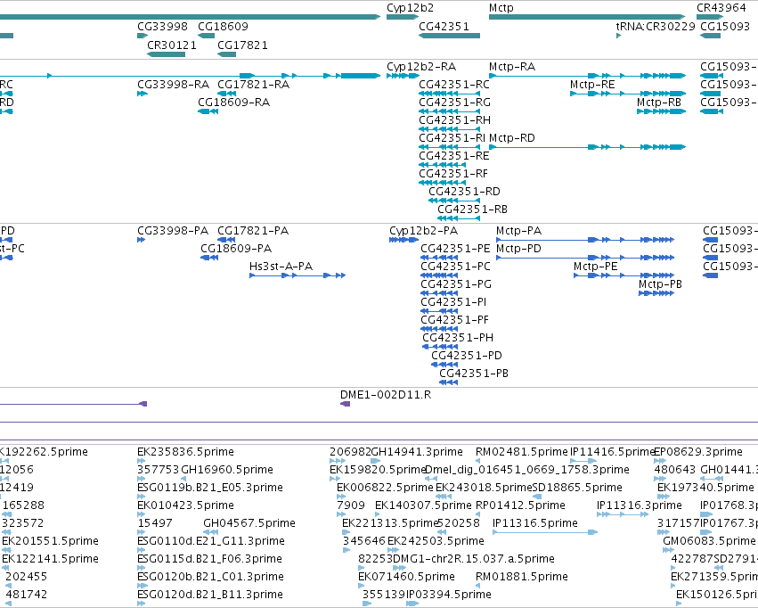The height and width of the screenshot is (608, 758).
Task: Select the GH14941.3prime EST label
Action: tap(417, 452)
